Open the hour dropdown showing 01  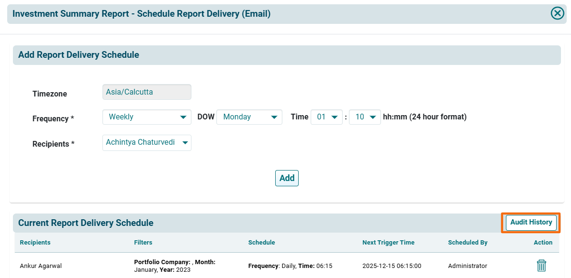pos(326,117)
